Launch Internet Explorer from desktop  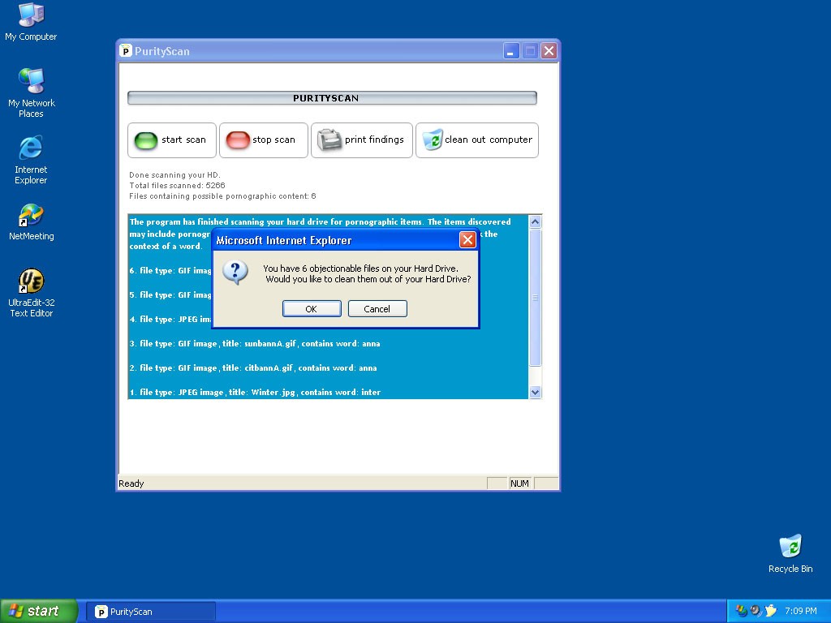pos(31,148)
